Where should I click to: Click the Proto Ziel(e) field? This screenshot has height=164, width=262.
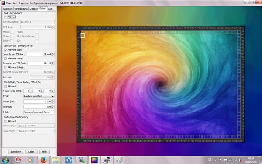click(36, 126)
